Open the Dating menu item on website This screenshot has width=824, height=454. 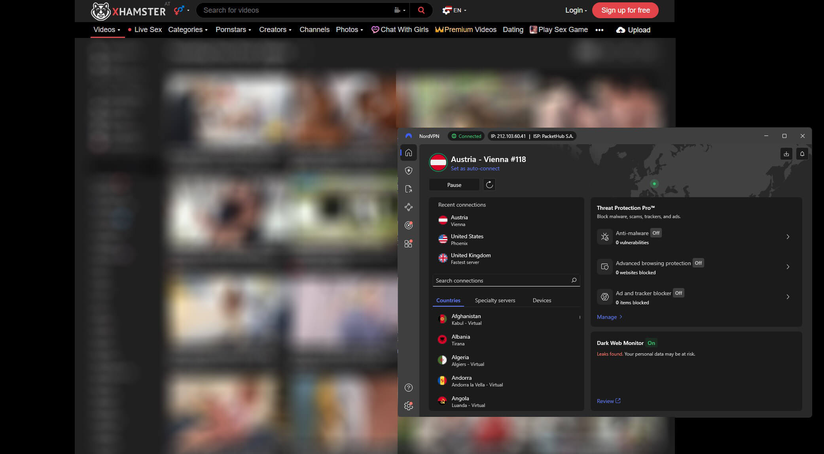tap(513, 30)
